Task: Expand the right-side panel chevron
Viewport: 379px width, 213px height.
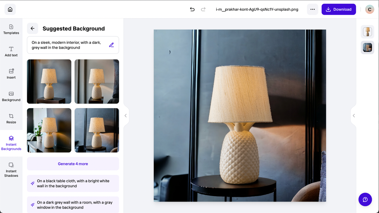Action: coord(354,115)
